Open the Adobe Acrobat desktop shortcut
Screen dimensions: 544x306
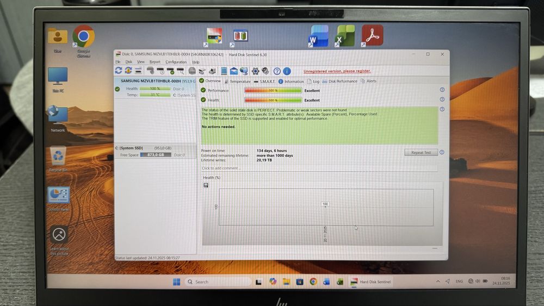click(x=372, y=35)
